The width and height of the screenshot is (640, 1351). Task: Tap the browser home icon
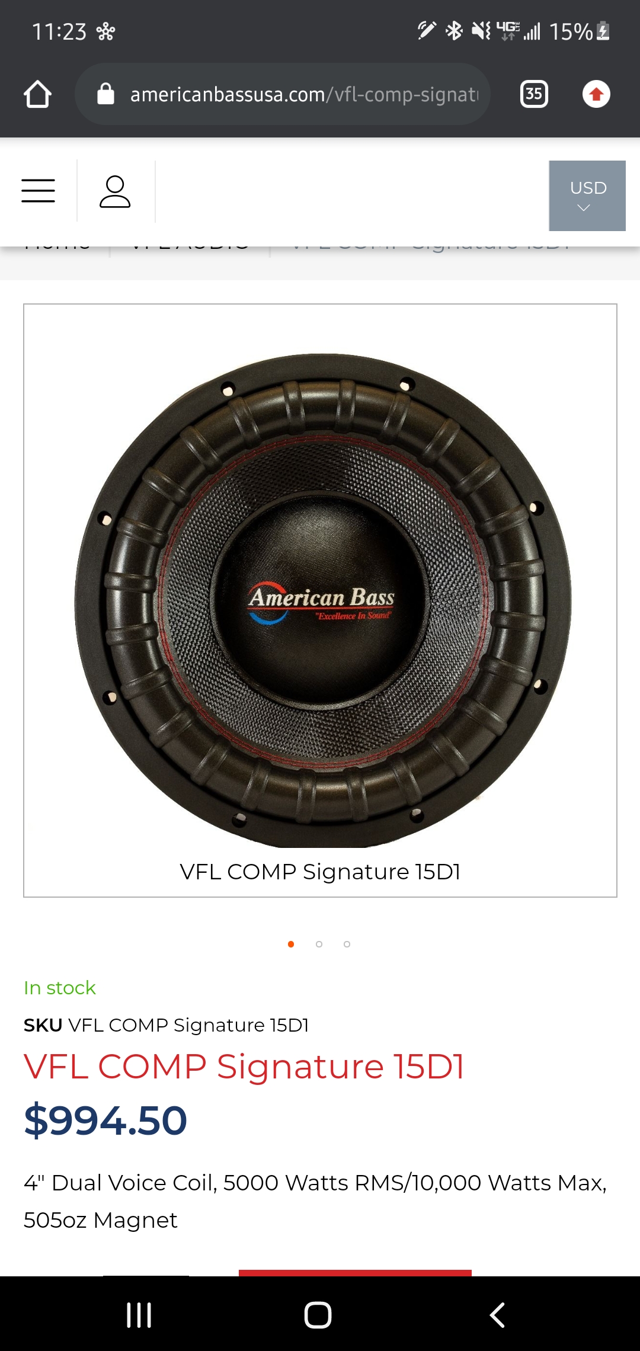coord(37,94)
